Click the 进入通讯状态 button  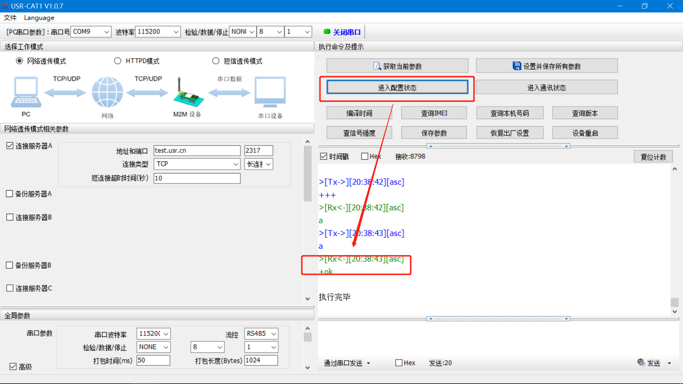point(546,87)
